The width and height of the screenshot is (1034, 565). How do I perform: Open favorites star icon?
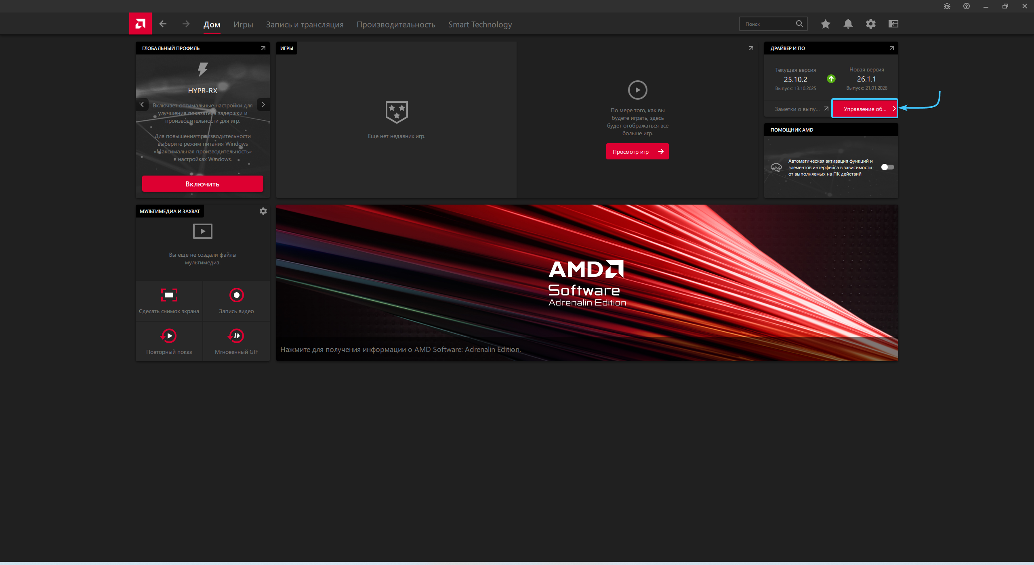tap(825, 24)
